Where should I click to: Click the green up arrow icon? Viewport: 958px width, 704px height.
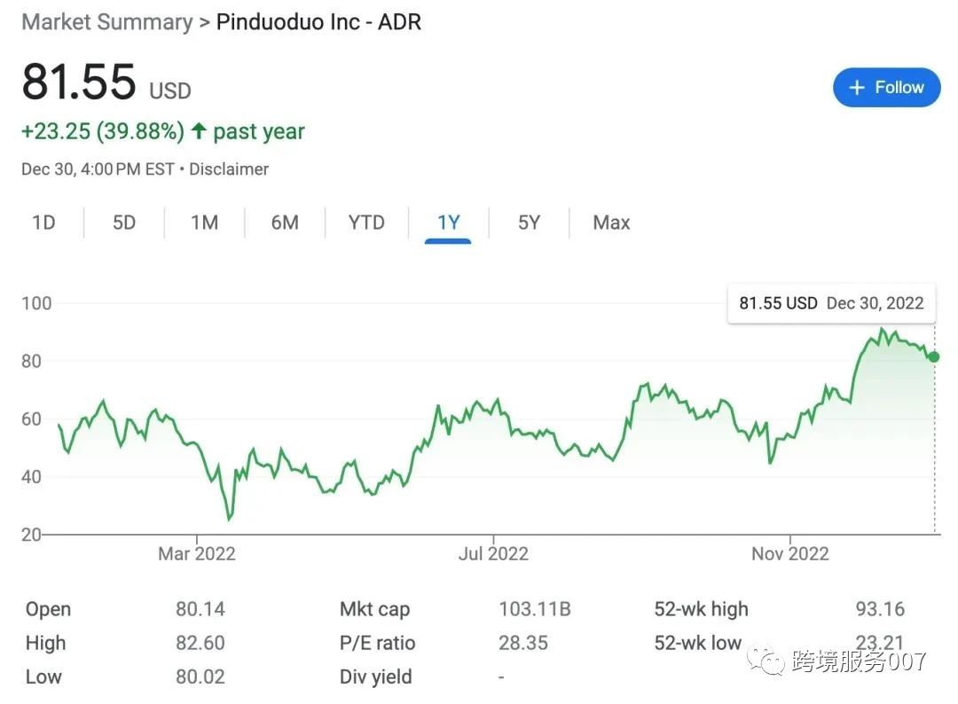coord(199,131)
